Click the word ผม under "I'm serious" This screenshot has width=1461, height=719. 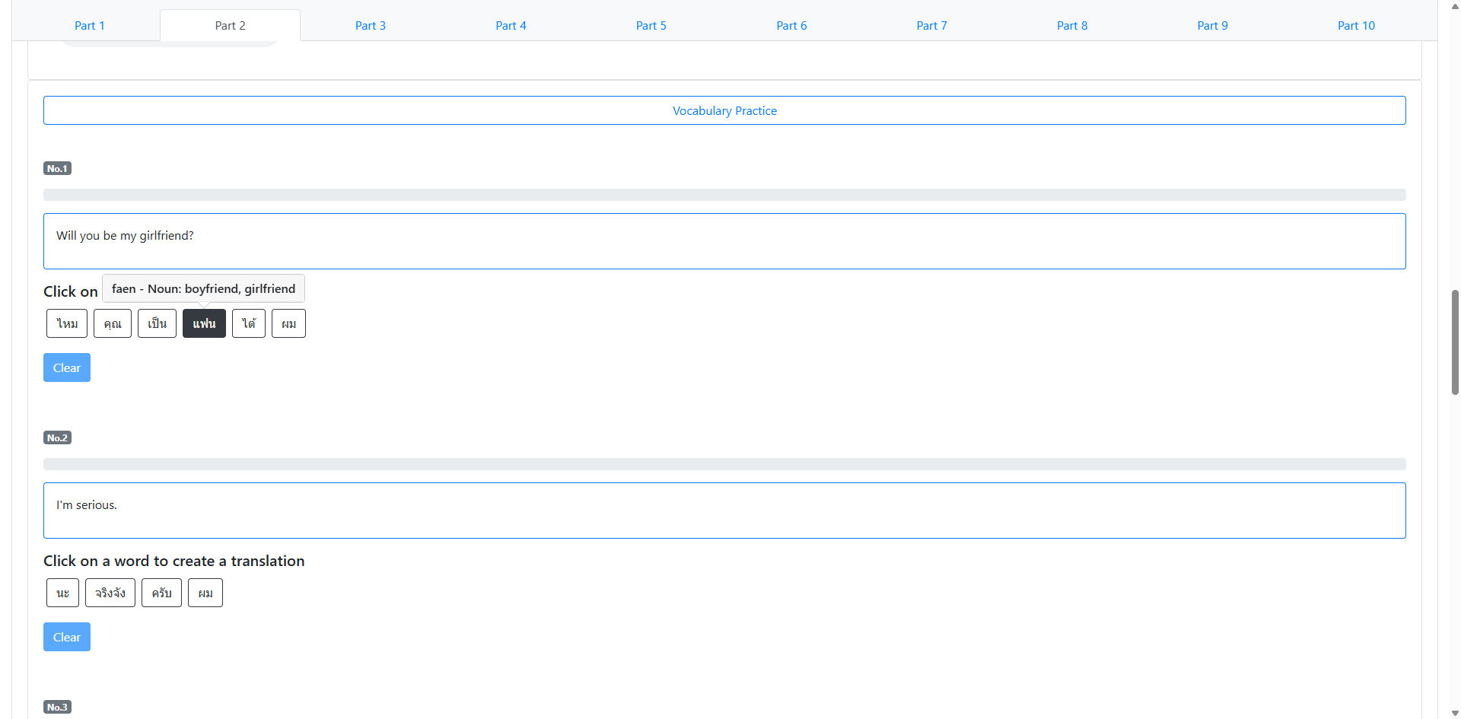205,593
